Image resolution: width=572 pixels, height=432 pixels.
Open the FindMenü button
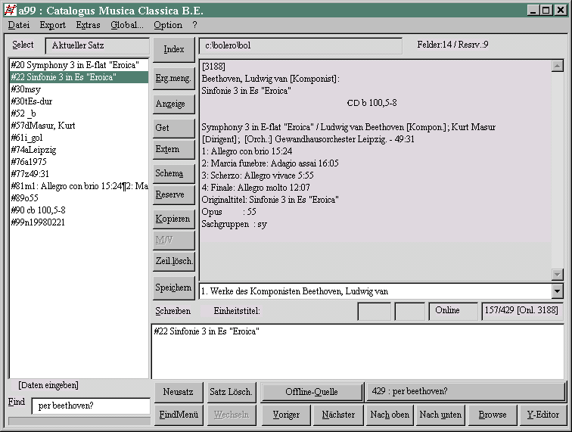click(x=178, y=415)
